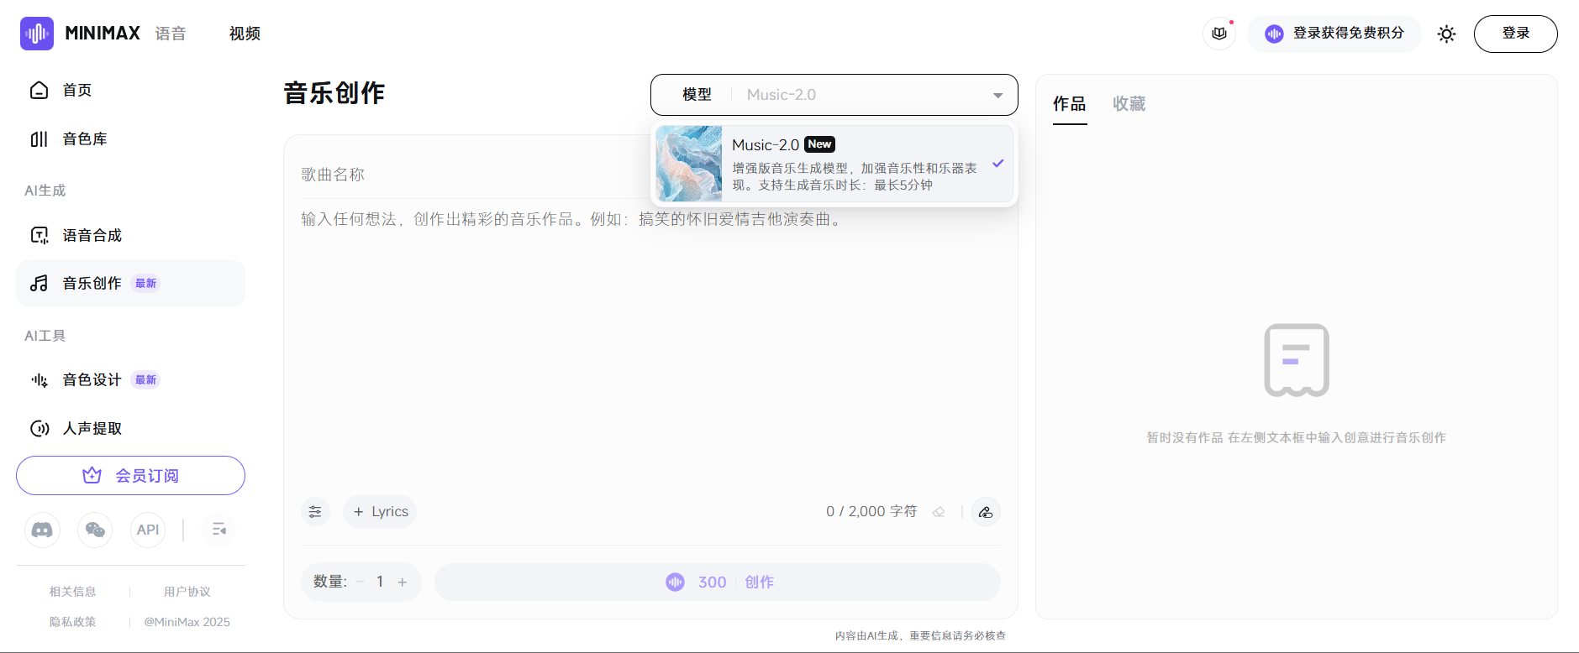Switch to the 收藏 tab

[x=1129, y=104]
